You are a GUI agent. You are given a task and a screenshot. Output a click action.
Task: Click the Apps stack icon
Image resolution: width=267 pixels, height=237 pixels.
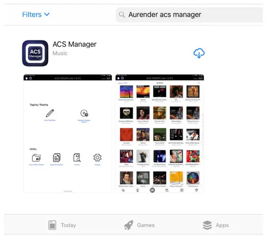click(207, 225)
